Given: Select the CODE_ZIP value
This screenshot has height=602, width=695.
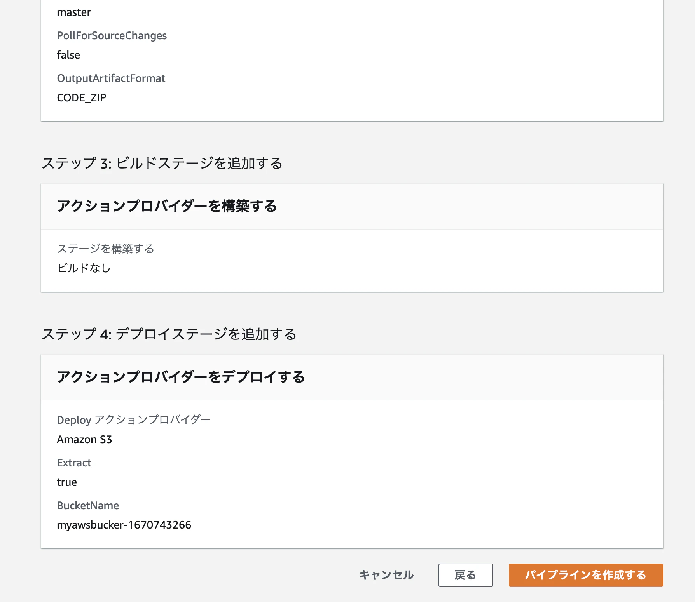Looking at the screenshot, I should 82,98.
